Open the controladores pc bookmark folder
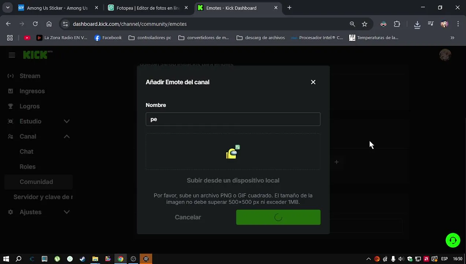The image size is (466, 264). click(x=150, y=38)
